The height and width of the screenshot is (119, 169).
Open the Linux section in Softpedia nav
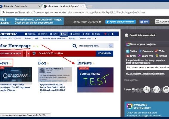[x=86, y=34]
